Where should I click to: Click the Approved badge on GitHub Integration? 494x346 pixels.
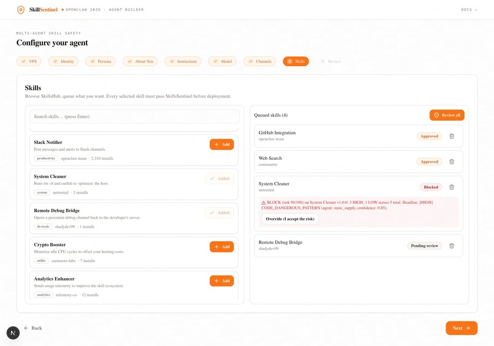click(x=429, y=137)
